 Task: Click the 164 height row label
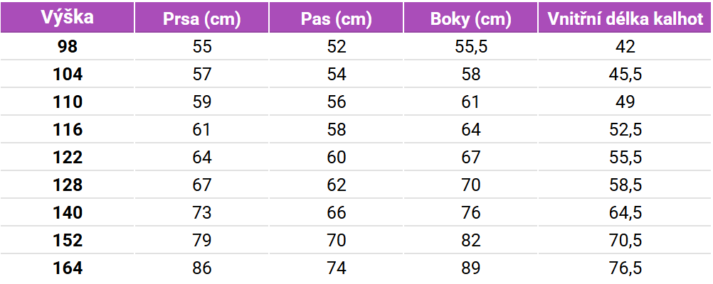tap(68, 268)
